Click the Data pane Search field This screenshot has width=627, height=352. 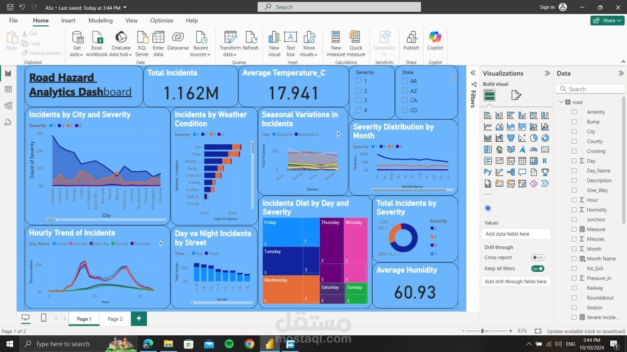[x=590, y=89]
